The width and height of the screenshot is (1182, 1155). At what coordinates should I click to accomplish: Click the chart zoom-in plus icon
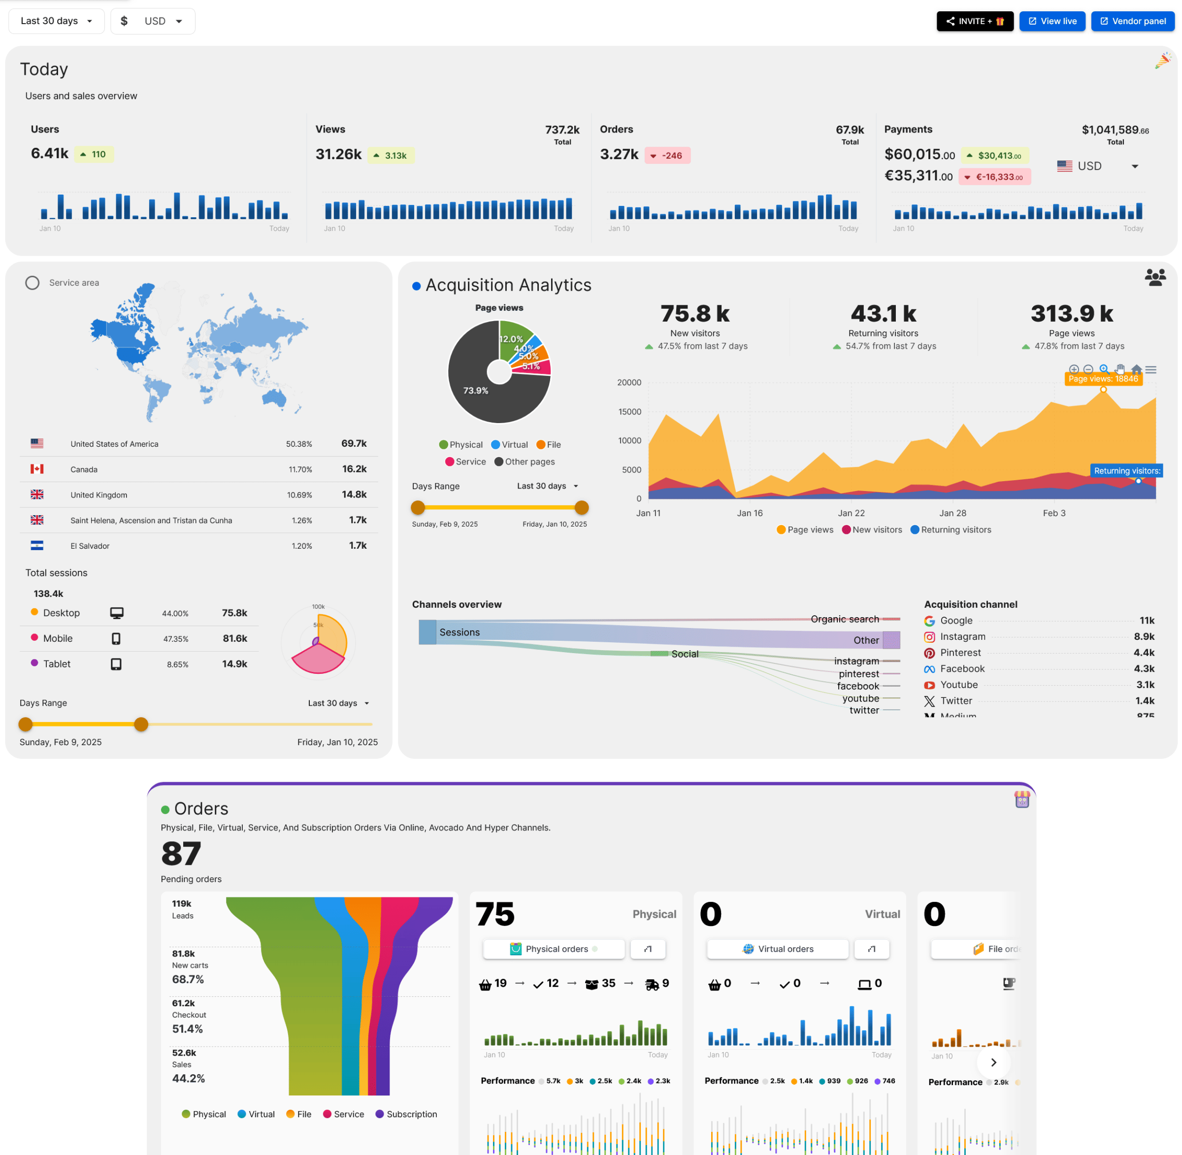click(1074, 369)
